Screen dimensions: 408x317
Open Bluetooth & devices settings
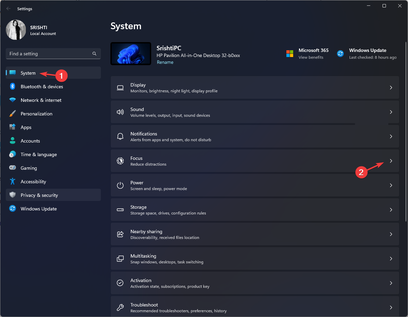tap(53, 87)
